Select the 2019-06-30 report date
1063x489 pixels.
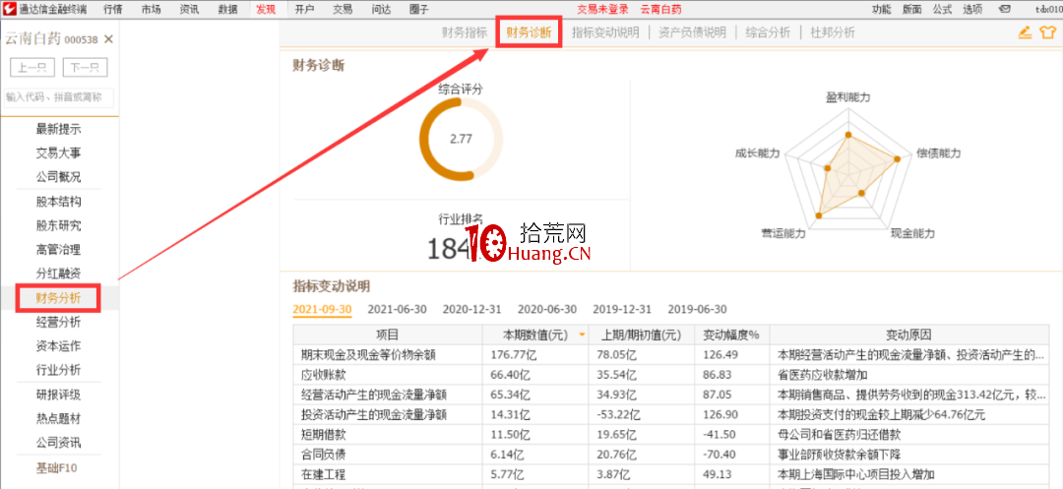coord(697,309)
